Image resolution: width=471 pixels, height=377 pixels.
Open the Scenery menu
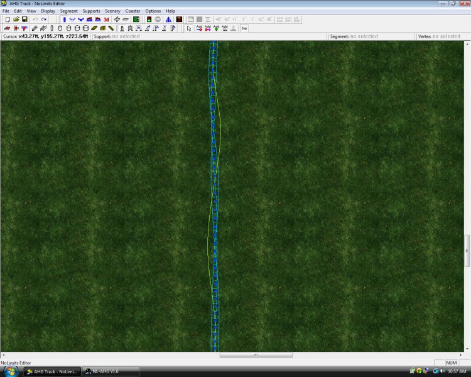(112, 11)
